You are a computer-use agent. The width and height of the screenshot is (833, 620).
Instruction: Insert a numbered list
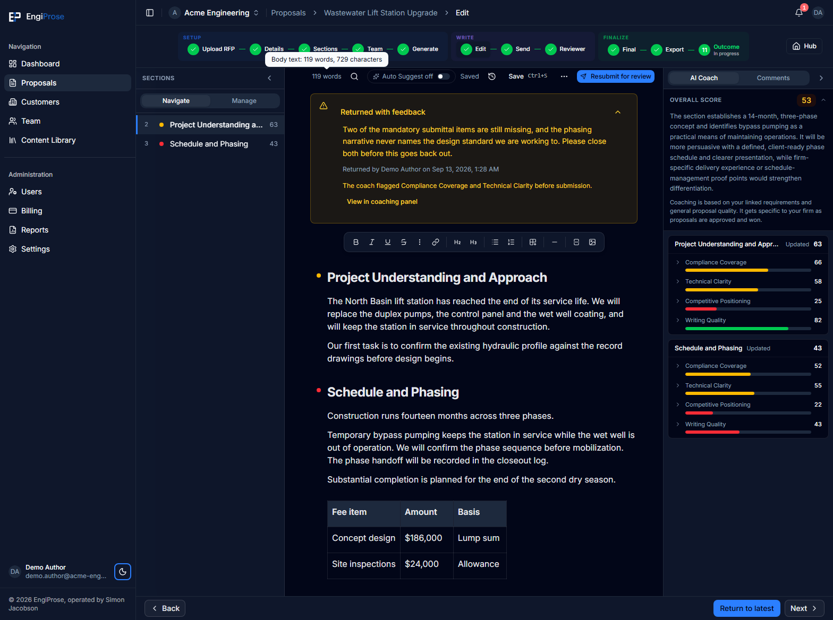[x=511, y=242]
